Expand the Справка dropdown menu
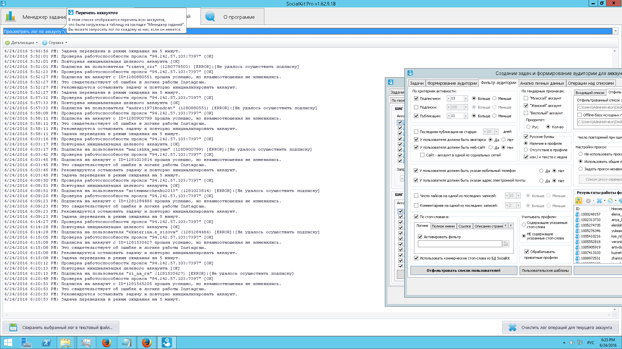 point(66,43)
